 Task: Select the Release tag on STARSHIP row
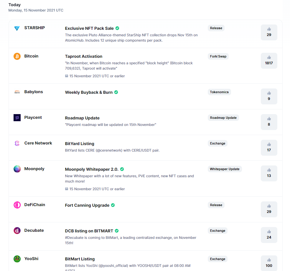coord(216,28)
